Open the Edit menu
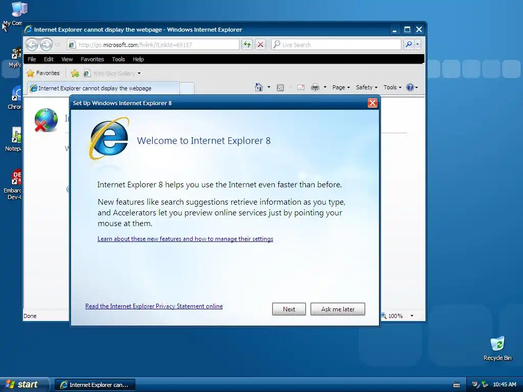 [49, 59]
